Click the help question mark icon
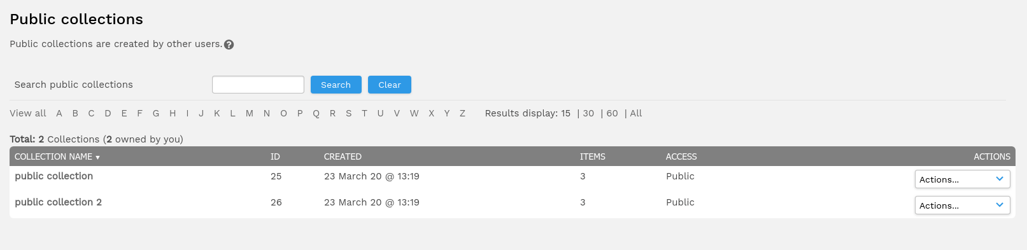The image size is (1027, 250). [x=229, y=45]
